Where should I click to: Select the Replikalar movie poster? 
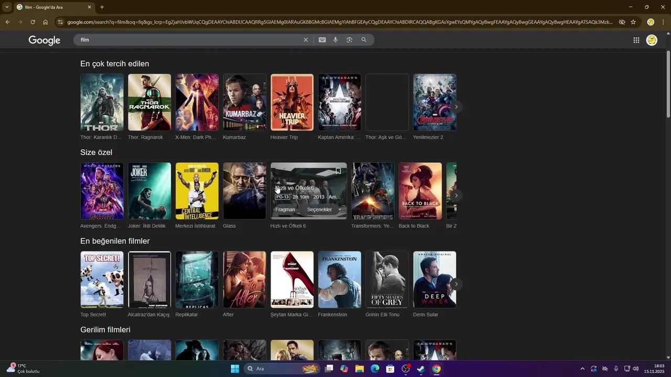[x=197, y=280]
